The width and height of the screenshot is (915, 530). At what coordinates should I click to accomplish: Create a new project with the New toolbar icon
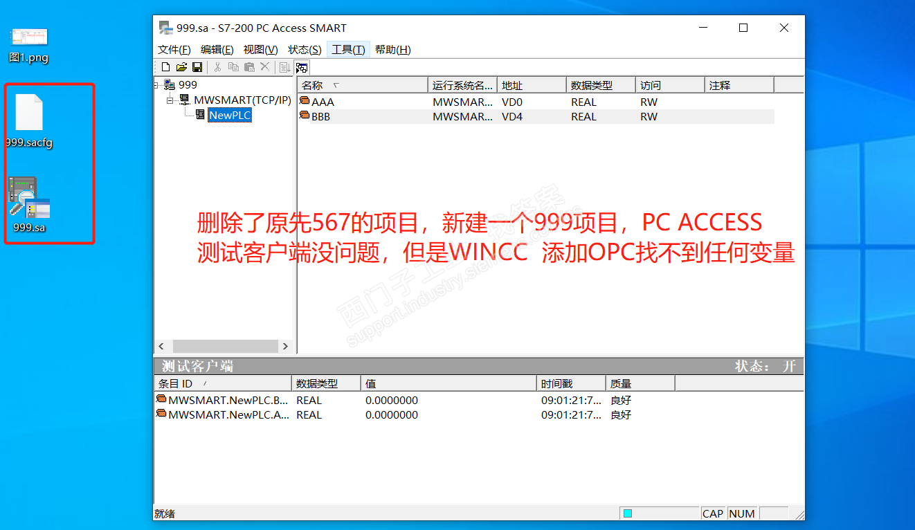166,67
